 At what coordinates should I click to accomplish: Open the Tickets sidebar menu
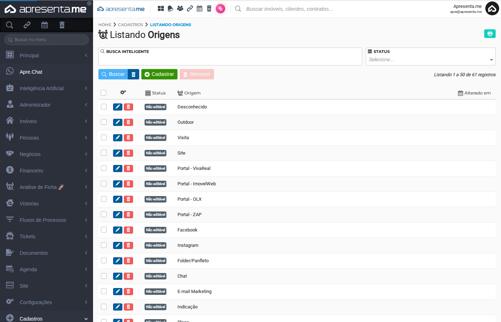click(x=47, y=236)
